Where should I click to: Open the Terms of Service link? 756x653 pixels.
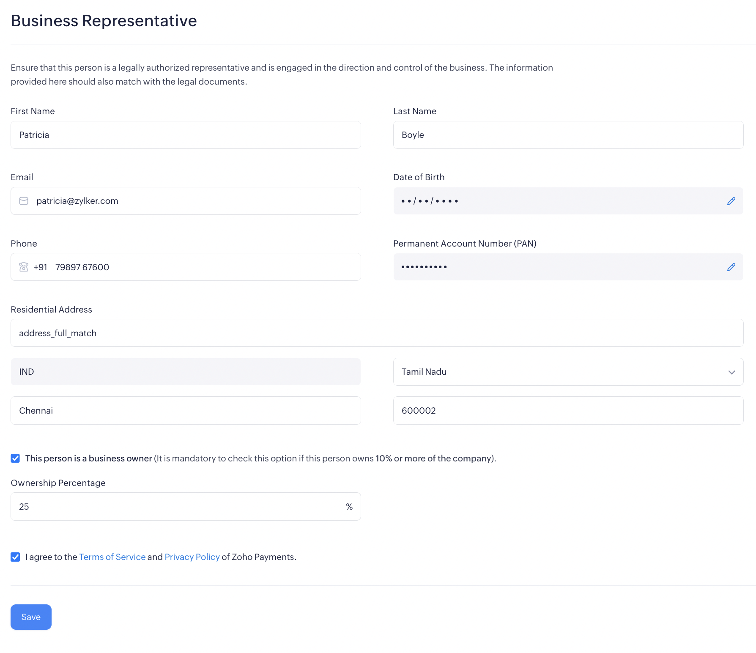point(112,557)
